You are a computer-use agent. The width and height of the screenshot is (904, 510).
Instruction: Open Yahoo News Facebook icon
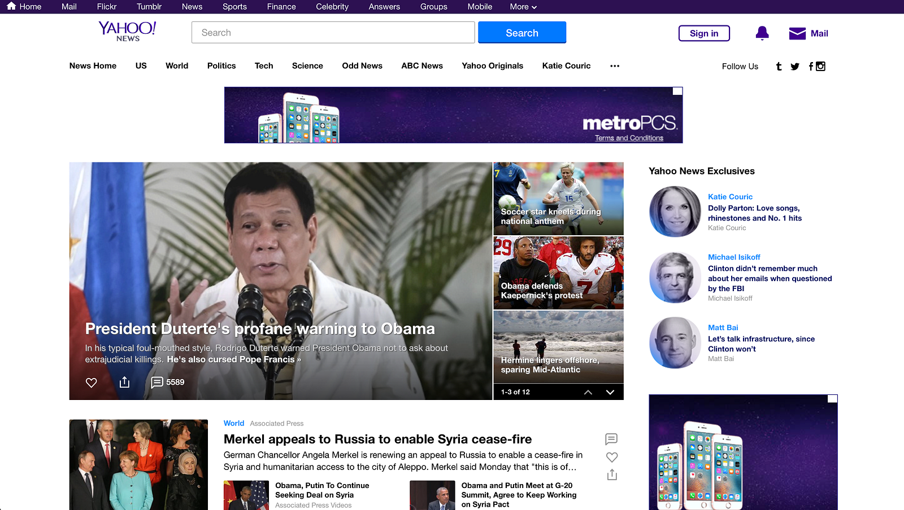(811, 67)
